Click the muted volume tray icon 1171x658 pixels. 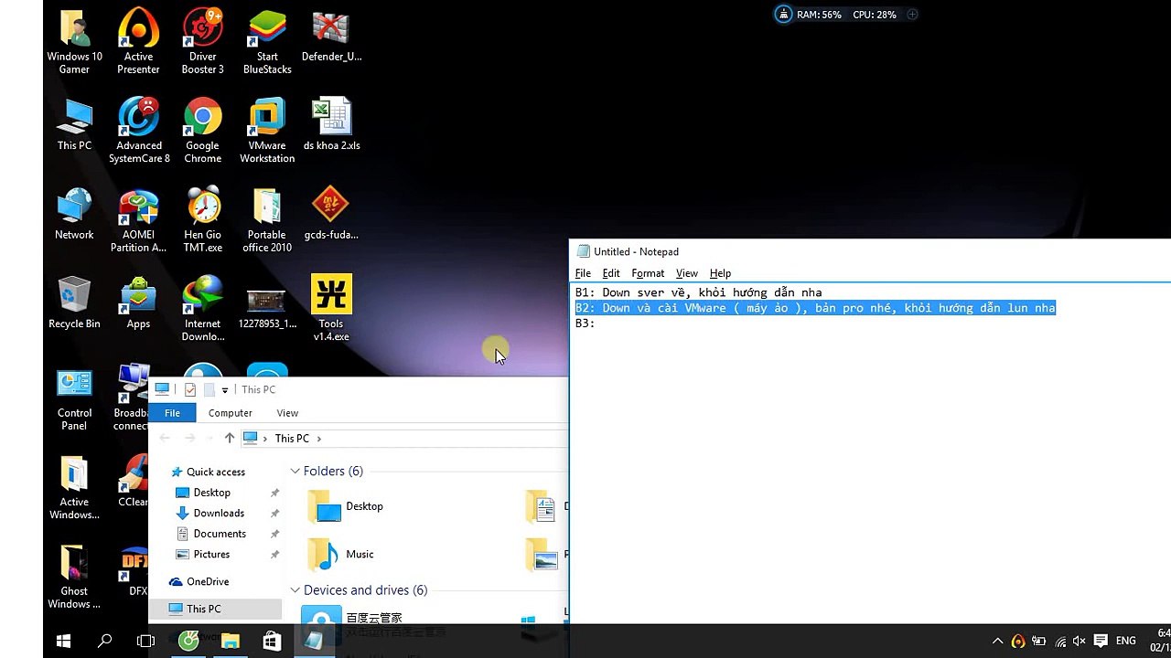1080,642
